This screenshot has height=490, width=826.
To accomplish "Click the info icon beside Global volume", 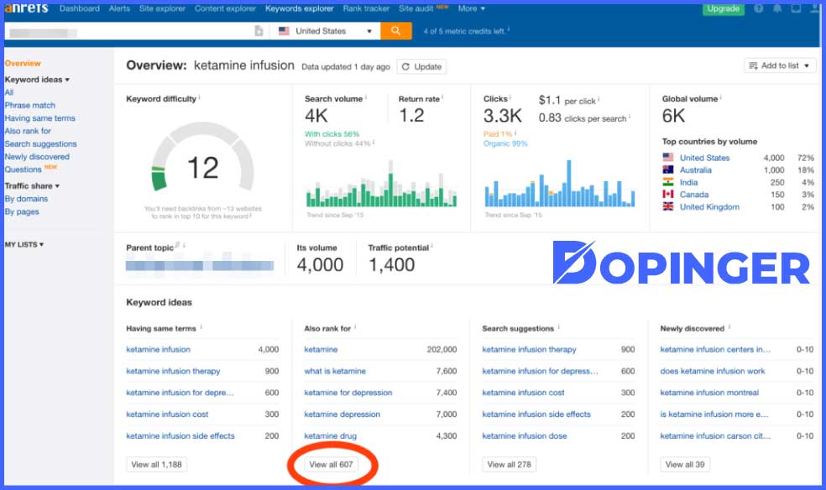I will point(720,97).
